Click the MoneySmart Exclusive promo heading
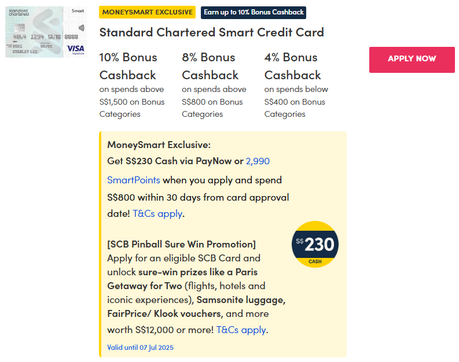This screenshot has height=362, width=459. (159, 144)
